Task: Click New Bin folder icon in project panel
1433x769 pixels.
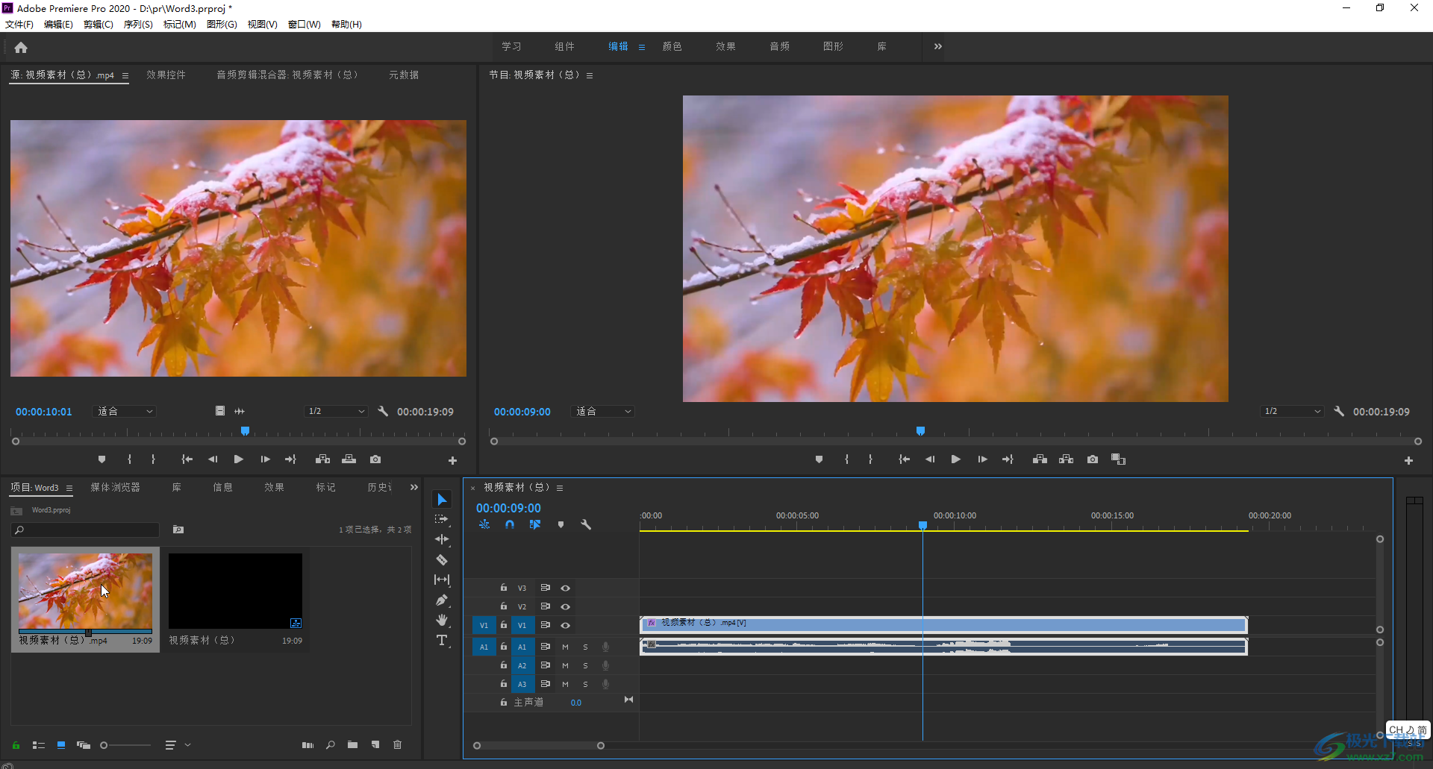Action: click(x=352, y=744)
